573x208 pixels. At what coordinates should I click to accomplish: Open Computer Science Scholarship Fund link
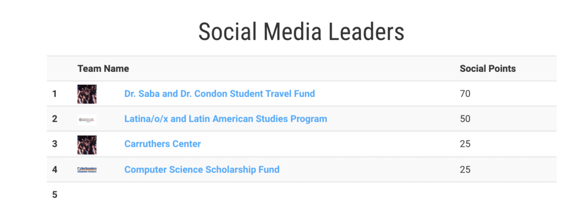pyautogui.click(x=201, y=170)
